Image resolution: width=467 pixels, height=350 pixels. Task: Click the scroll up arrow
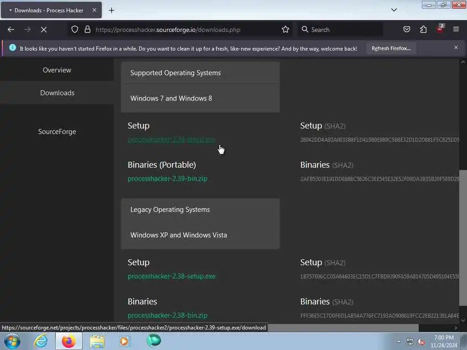point(463,62)
